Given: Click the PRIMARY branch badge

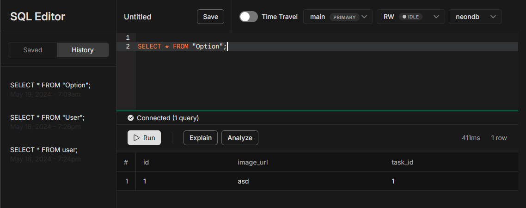Looking at the screenshot, I should (344, 17).
